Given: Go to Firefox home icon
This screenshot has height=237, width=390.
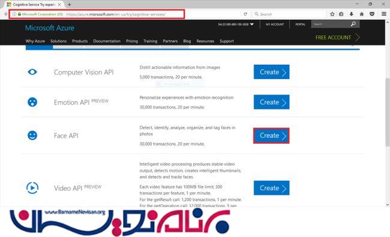Looking at the screenshot, I should tap(362, 14).
